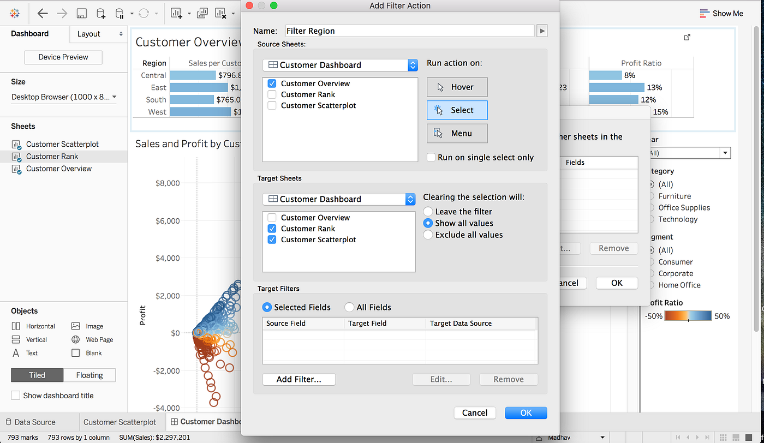Click the Add Filter button
The width and height of the screenshot is (764, 443).
(x=299, y=379)
